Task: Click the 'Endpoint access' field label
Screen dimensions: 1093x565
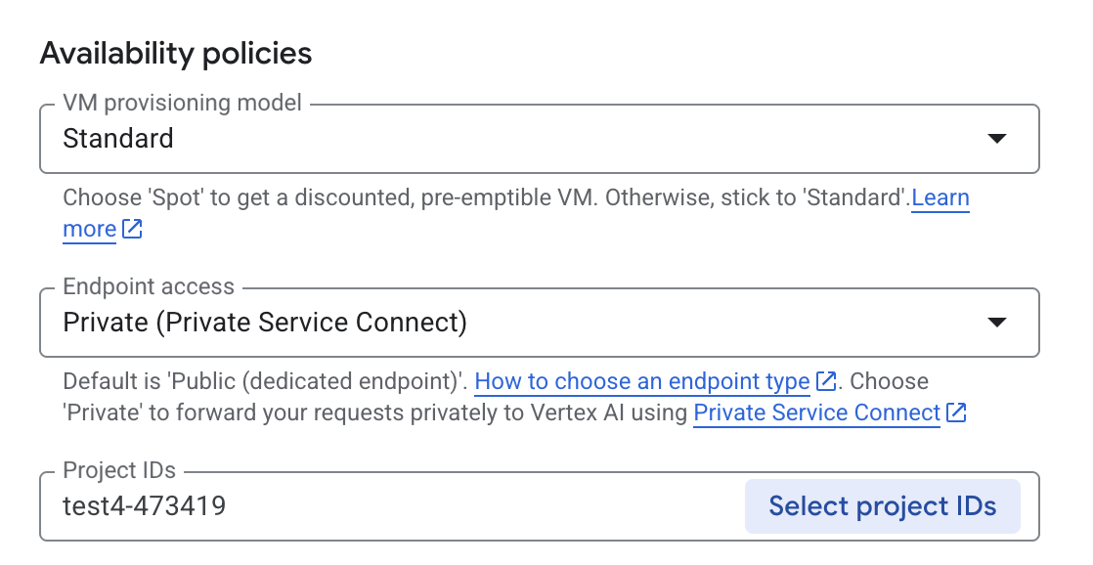Action: click(149, 286)
